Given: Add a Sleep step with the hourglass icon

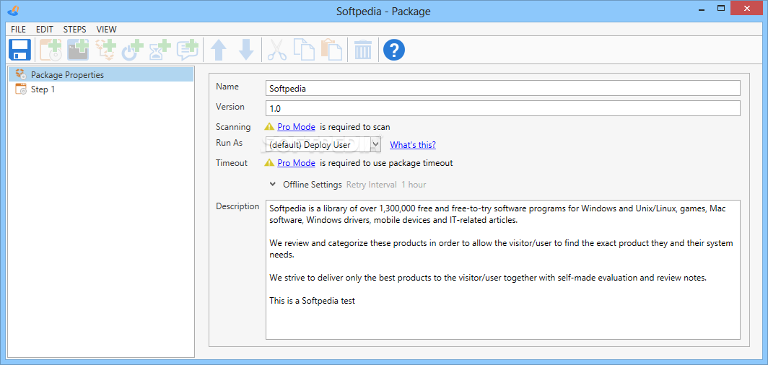Looking at the screenshot, I should tap(160, 50).
